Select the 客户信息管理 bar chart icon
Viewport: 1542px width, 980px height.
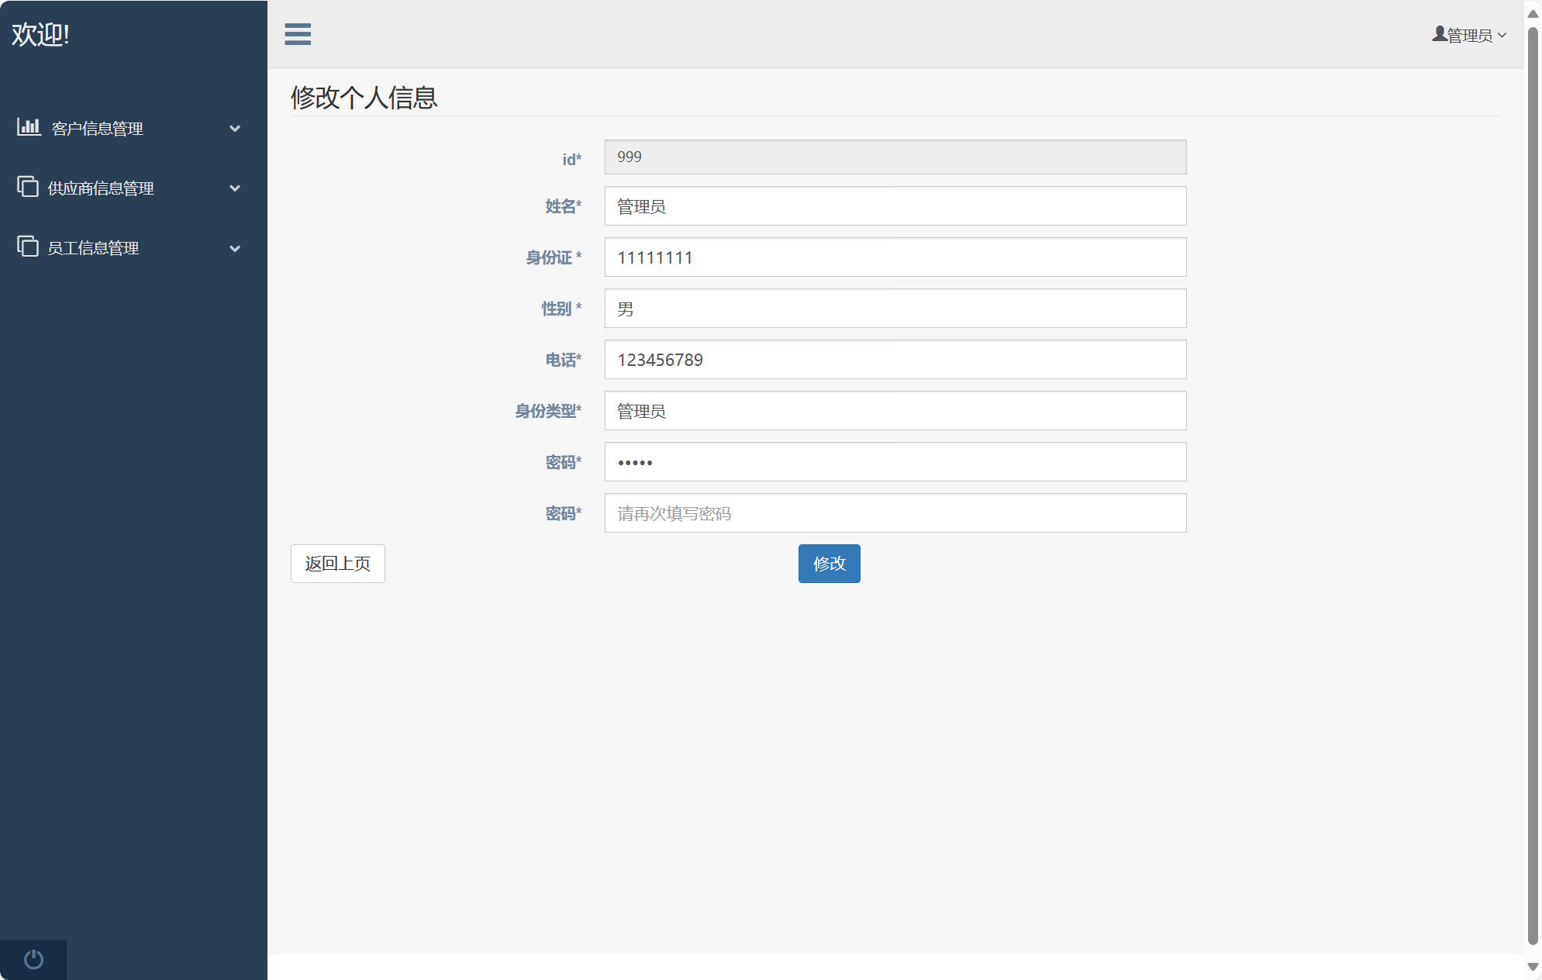point(29,127)
